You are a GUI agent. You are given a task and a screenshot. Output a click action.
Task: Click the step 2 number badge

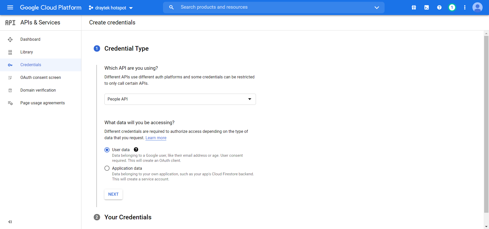97,217
